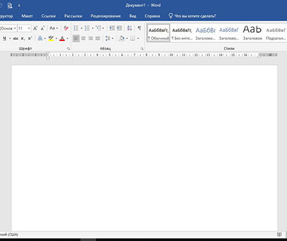287x241 pixels.
Task: Apply the 'Без инте...' style
Action: coord(182,33)
